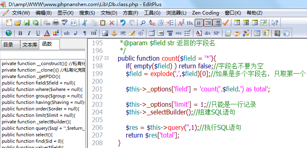Apply Italic with the I icon
Image resolution: width=307 pixels, height=148 pixels.
coord(29,33)
